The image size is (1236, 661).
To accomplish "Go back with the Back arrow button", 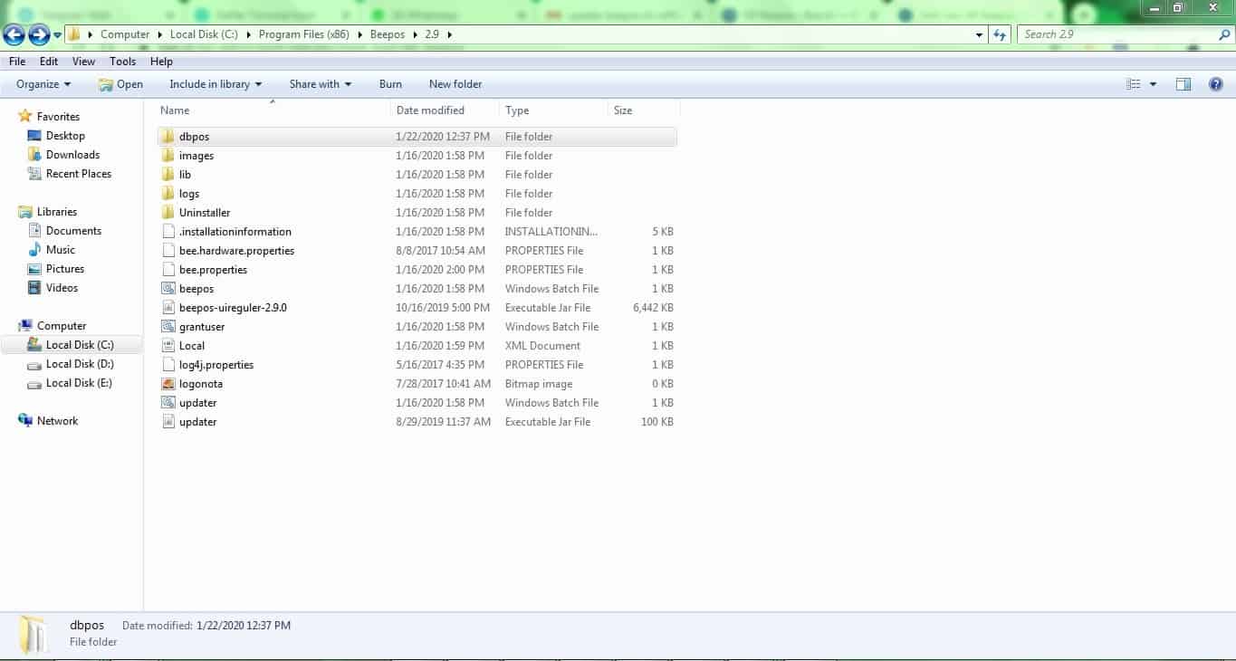I will click(x=14, y=34).
